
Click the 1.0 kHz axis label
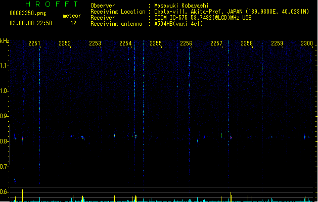(4, 91)
